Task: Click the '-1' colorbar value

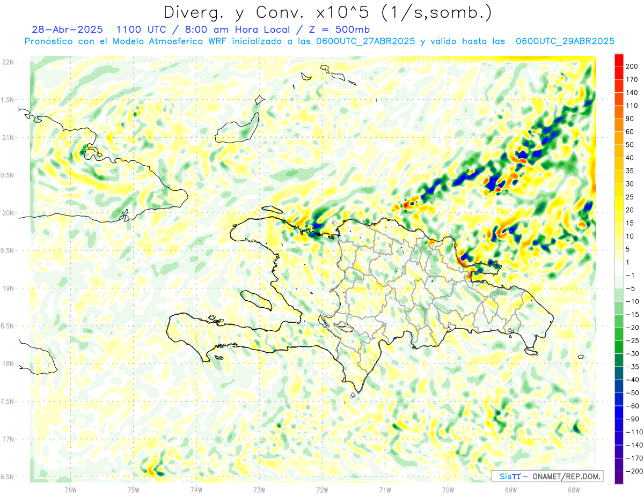Action: coord(631,276)
